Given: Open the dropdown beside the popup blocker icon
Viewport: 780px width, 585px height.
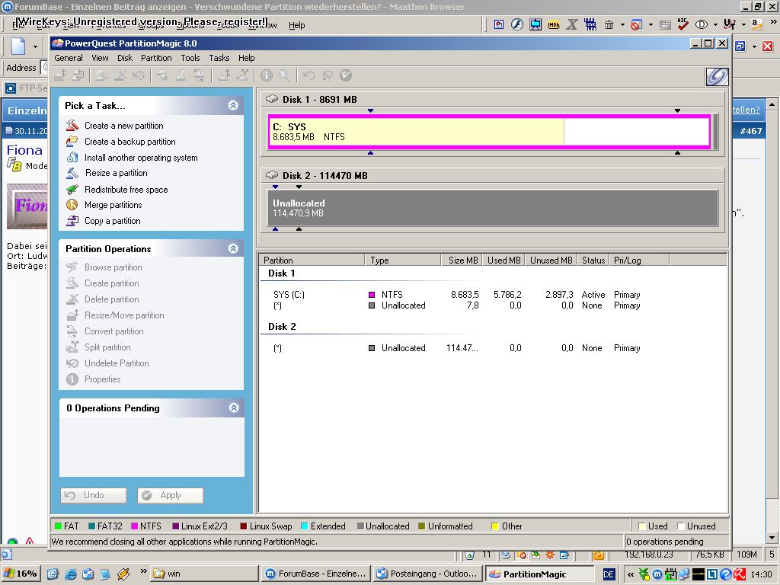Looking at the screenshot, I should [651, 24].
